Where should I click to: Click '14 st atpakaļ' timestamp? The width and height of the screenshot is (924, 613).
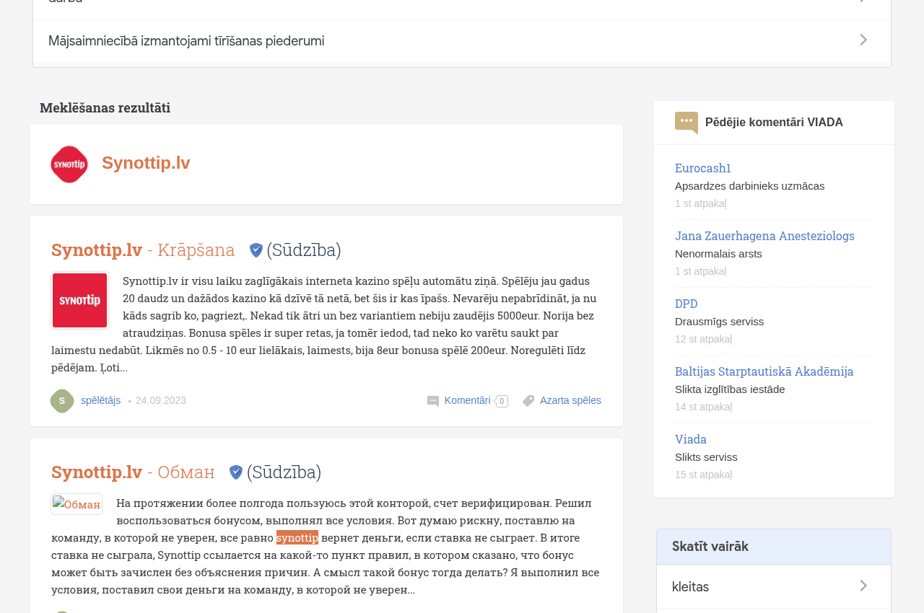pos(703,407)
